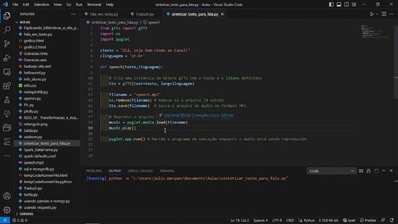This screenshot has height=224, width=398.
Task: Maximize the bottom panel size
Action: point(384,171)
